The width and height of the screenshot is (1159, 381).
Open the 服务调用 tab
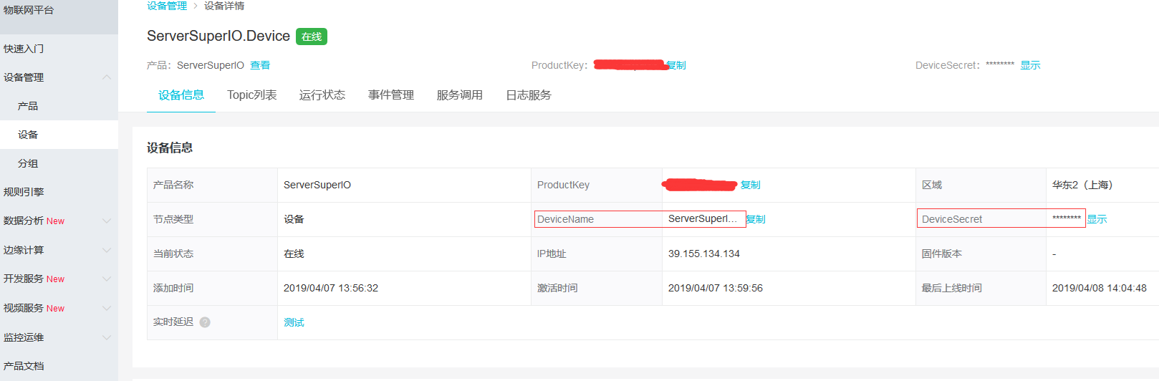(459, 95)
